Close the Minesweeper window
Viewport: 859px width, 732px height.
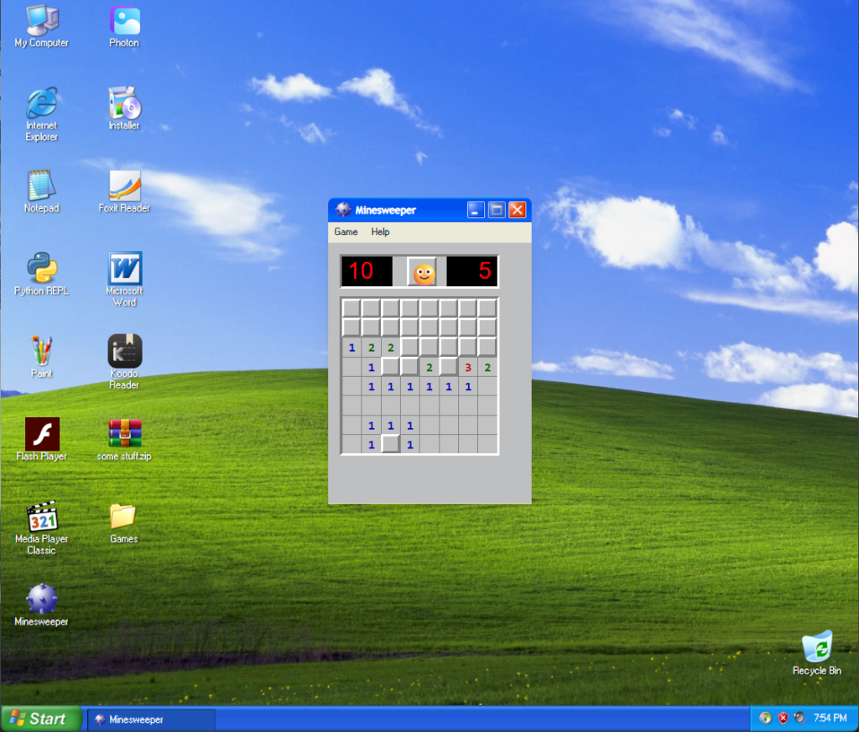[517, 210]
